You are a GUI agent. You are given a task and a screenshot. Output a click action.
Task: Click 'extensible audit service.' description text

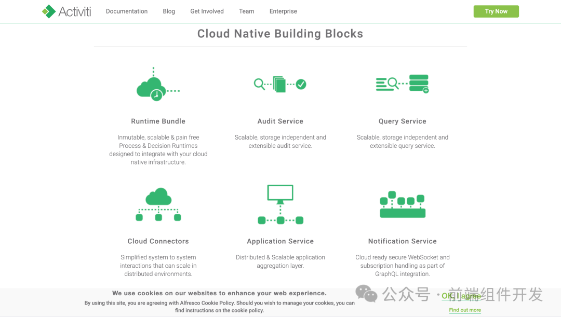[x=280, y=146]
